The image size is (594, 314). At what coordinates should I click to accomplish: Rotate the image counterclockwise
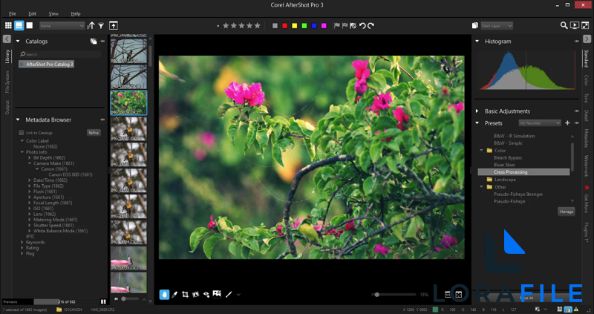[362, 26]
